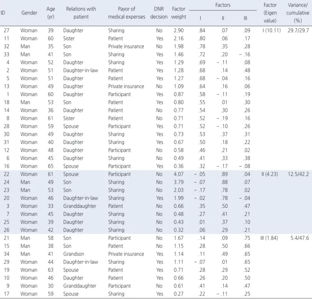Click 'Private insurance' in ID 32 row

tap(126, 47)
